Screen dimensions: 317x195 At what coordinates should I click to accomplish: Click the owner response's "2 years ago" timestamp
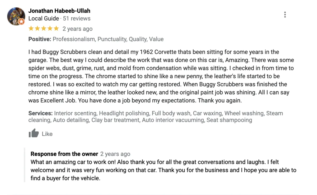point(115,154)
